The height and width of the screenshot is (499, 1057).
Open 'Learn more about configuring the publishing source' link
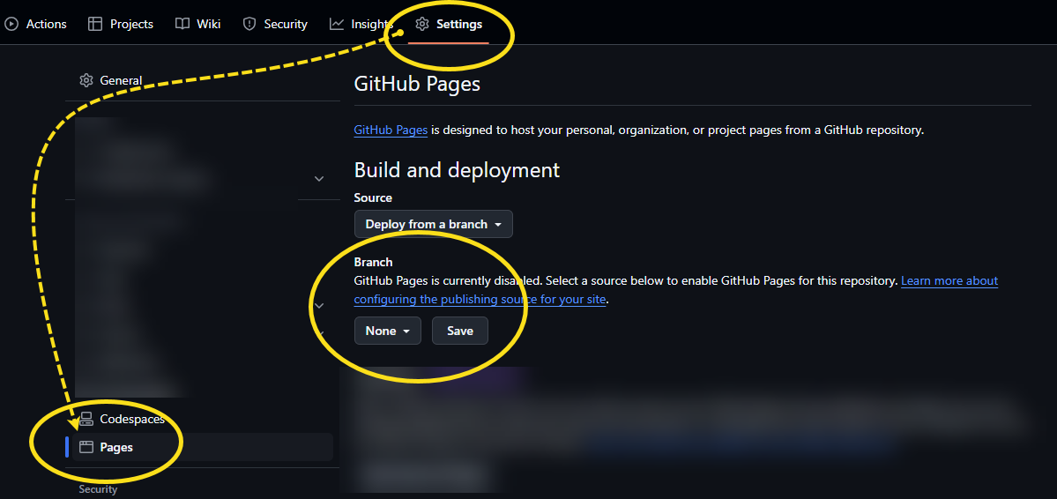949,280
